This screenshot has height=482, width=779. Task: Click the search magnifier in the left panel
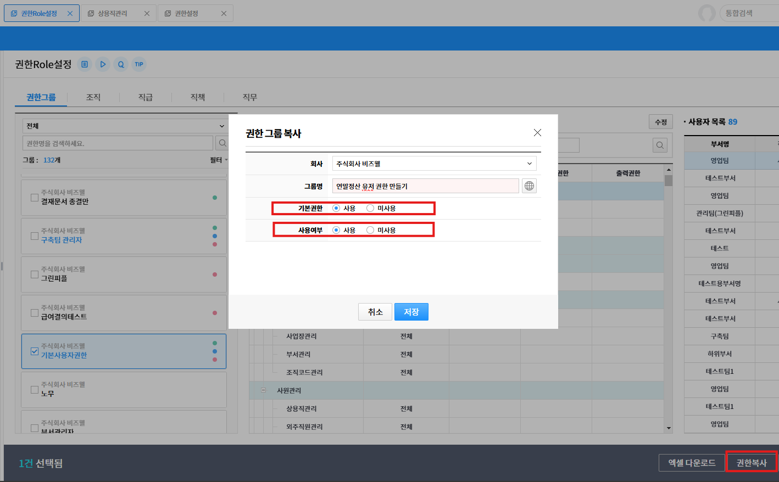pos(222,143)
